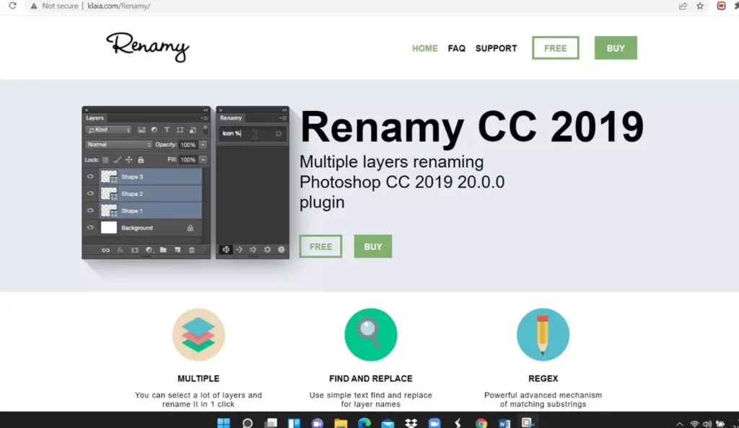Open the Normal blend mode dropdown
The height and width of the screenshot is (428, 739).
[119, 145]
